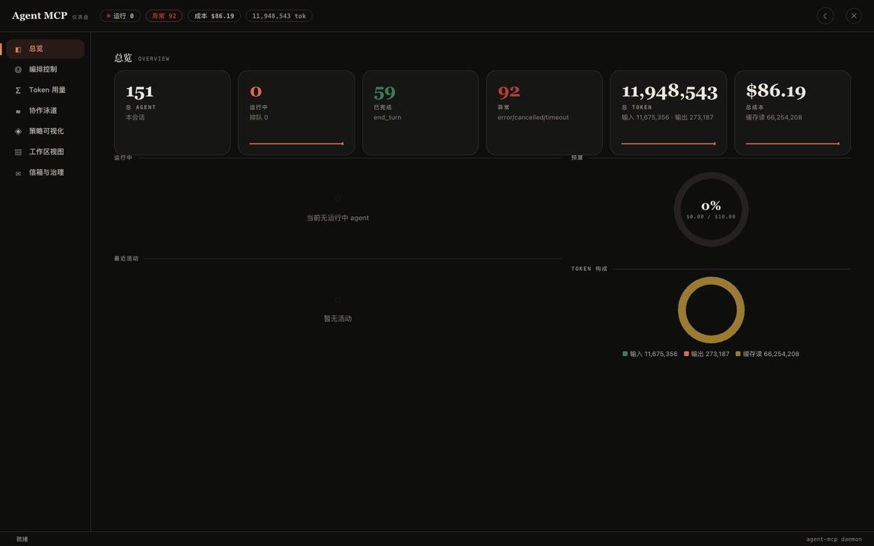Click the 当前无运行中 agent message
This screenshot has width=874, height=546.
point(338,218)
